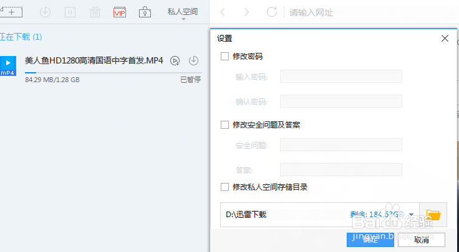This screenshot has height=252, width=459.
Task: Click the private space lock icon
Action: [145, 12]
